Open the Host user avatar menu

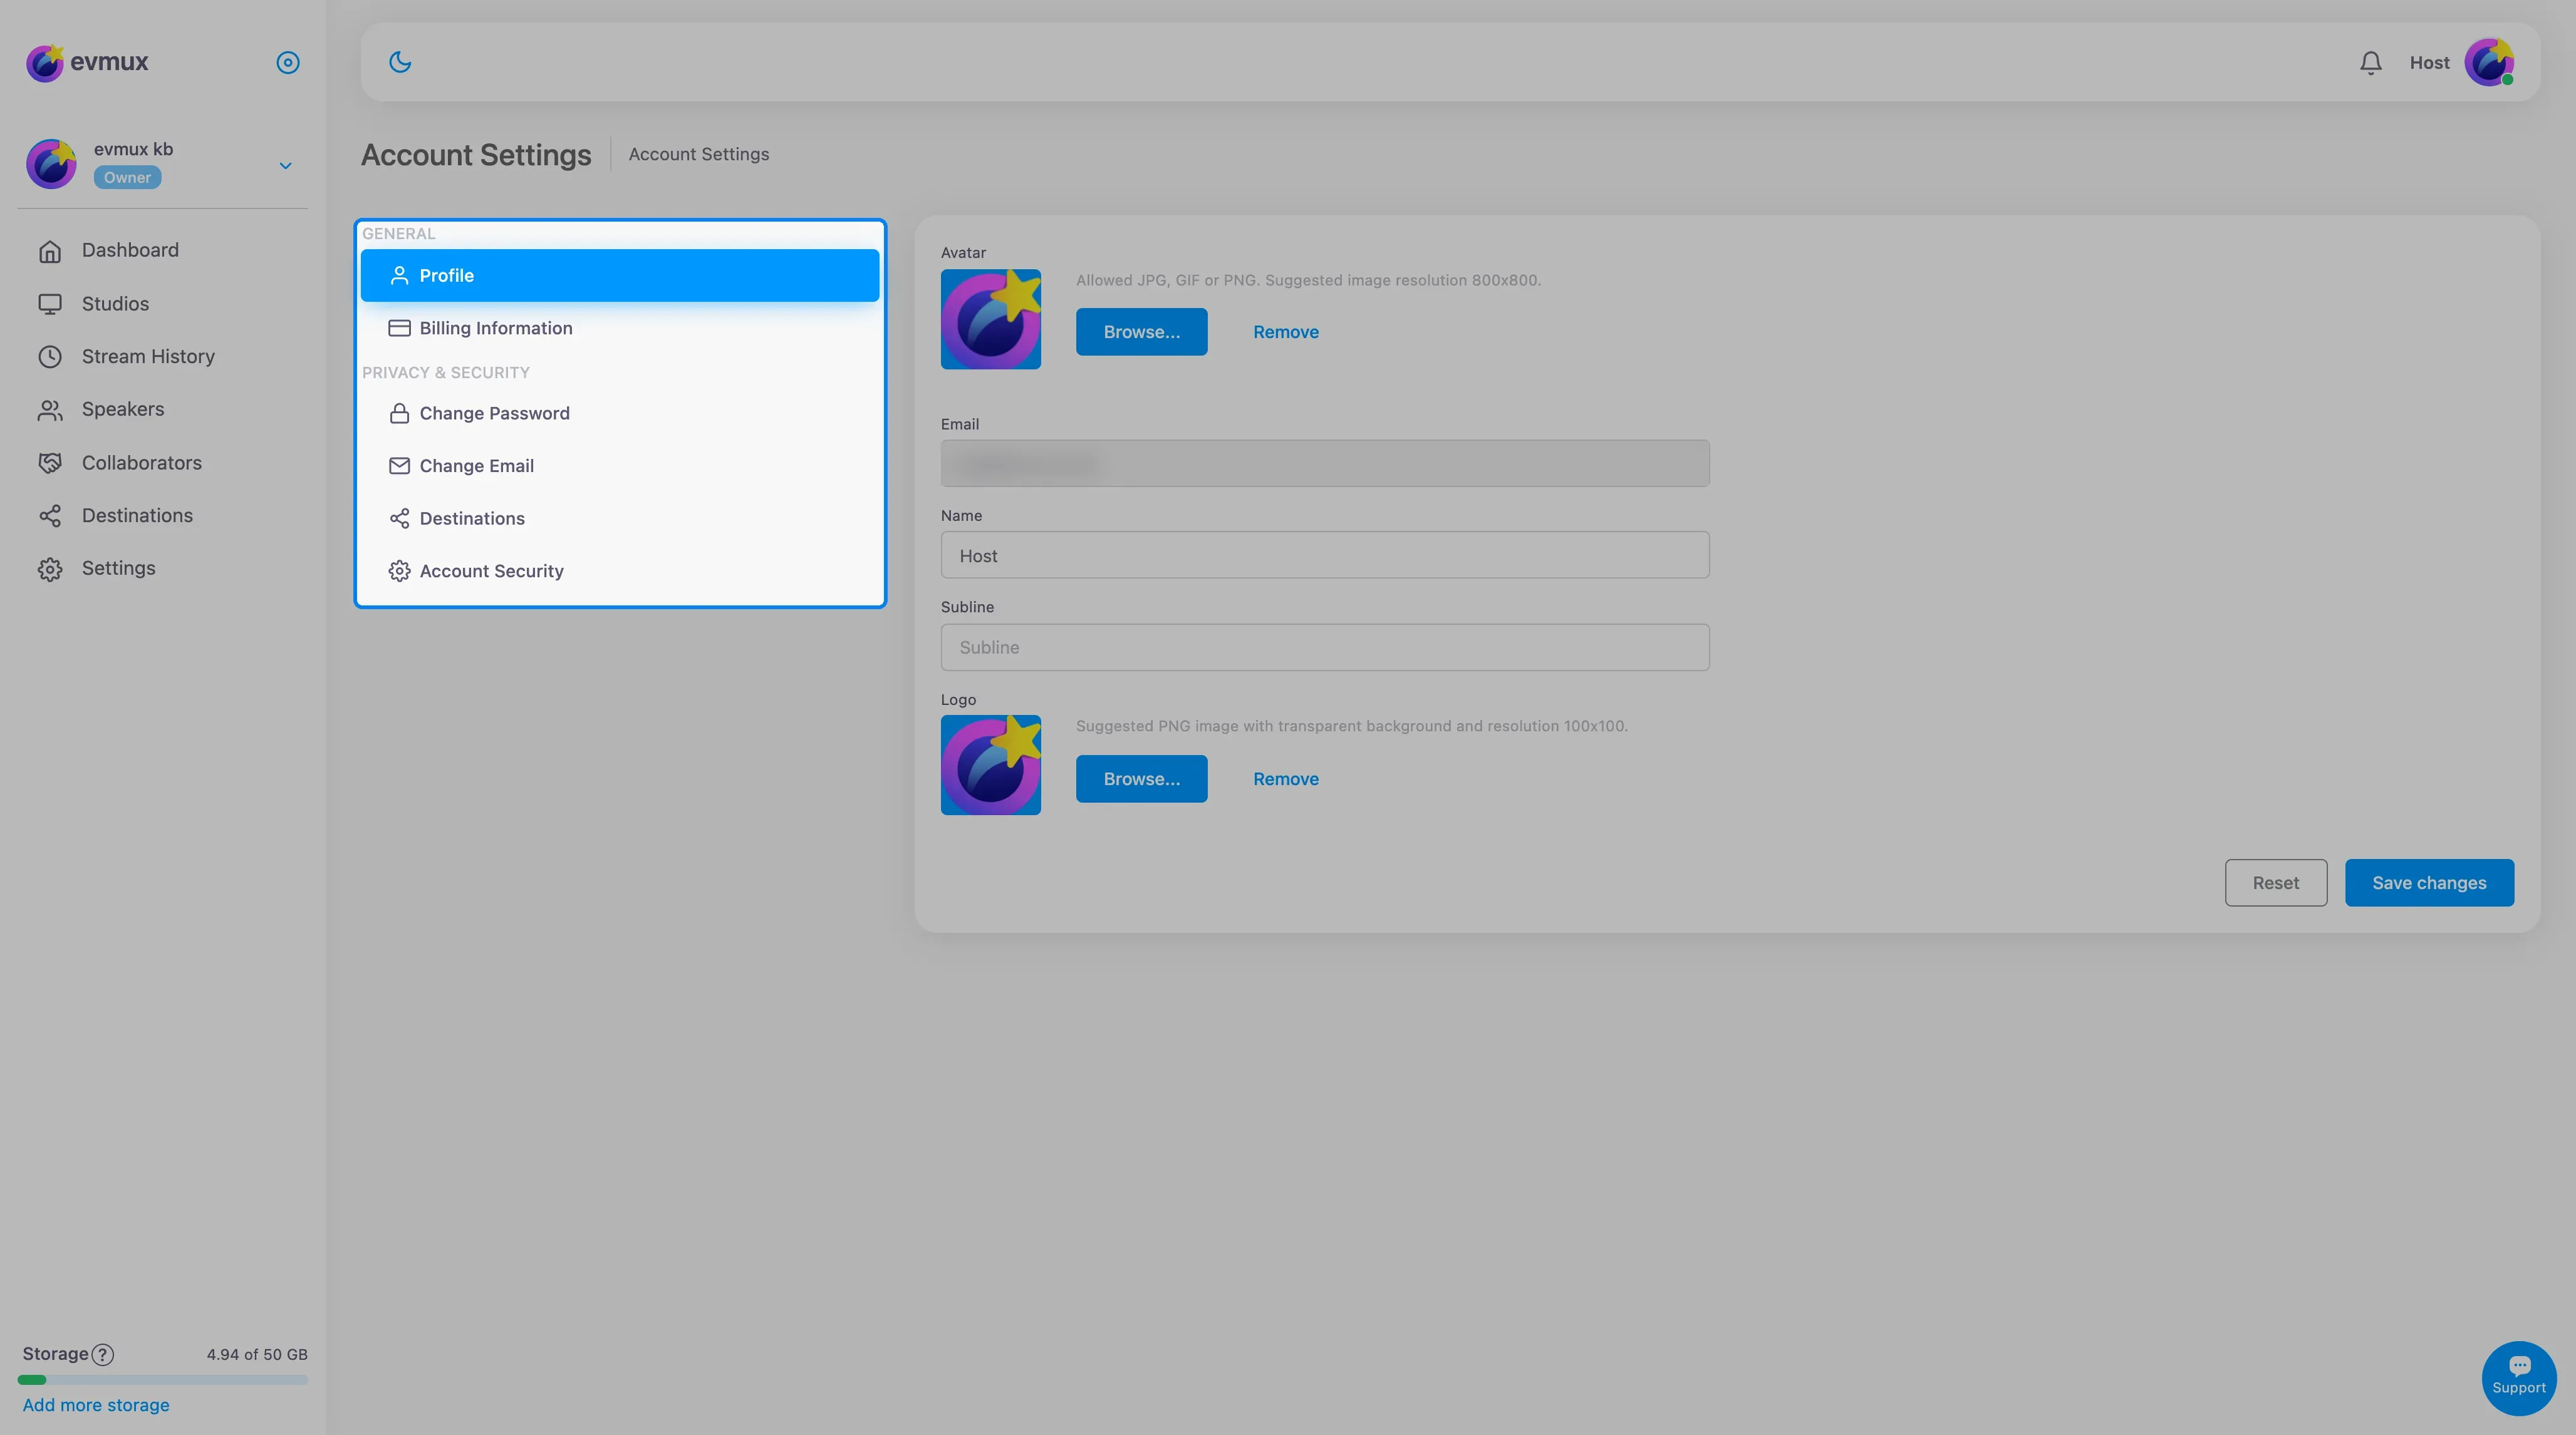[2489, 62]
